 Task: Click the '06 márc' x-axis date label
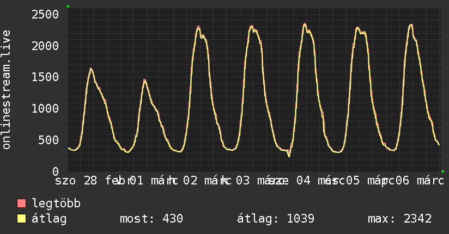(x=420, y=181)
